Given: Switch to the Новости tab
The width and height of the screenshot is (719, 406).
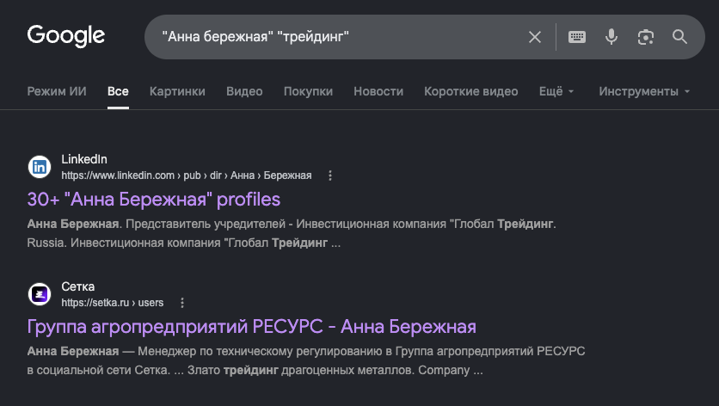Looking at the screenshot, I should (378, 91).
